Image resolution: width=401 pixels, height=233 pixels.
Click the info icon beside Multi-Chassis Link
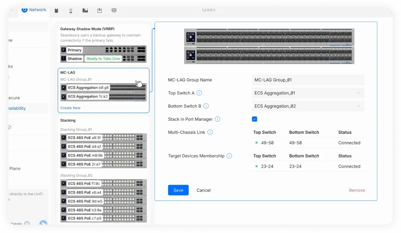pos(210,132)
